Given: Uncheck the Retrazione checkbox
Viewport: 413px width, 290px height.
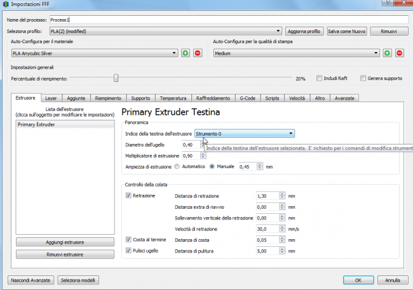Looking at the screenshot, I should (128, 196).
